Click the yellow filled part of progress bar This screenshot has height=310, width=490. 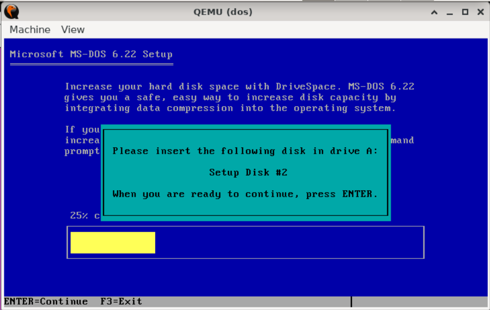coord(113,243)
